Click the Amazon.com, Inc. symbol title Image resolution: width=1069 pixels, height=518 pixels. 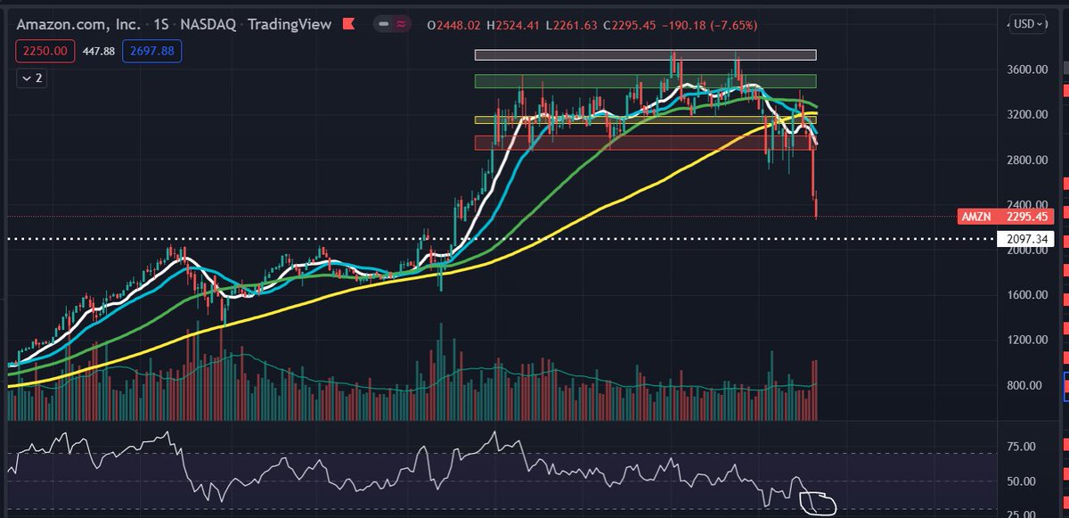click(x=78, y=27)
